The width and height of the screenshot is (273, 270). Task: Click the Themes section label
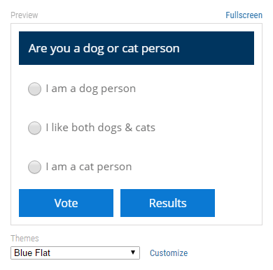pyautogui.click(x=24, y=239)
